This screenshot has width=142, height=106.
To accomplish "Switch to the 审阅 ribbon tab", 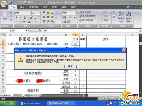I will pyautogui.click(x=64, y=7).
